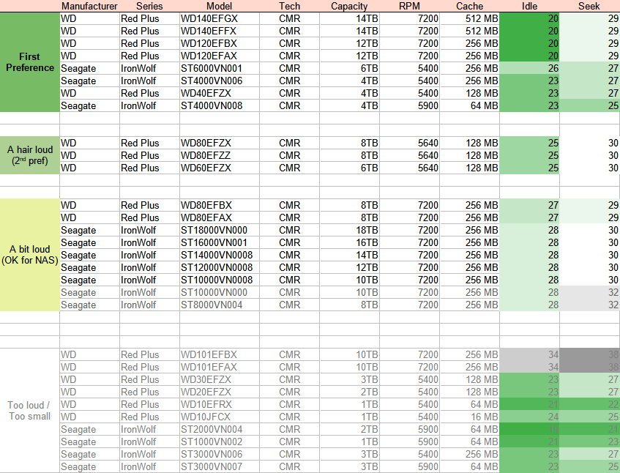Click model cell ST10000VN000
This screenshot has height=473, width=620.
point(220,292)
